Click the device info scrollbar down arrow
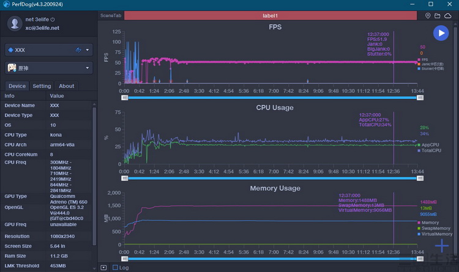This screenshot has height=272, width=459. click(94, 268)
